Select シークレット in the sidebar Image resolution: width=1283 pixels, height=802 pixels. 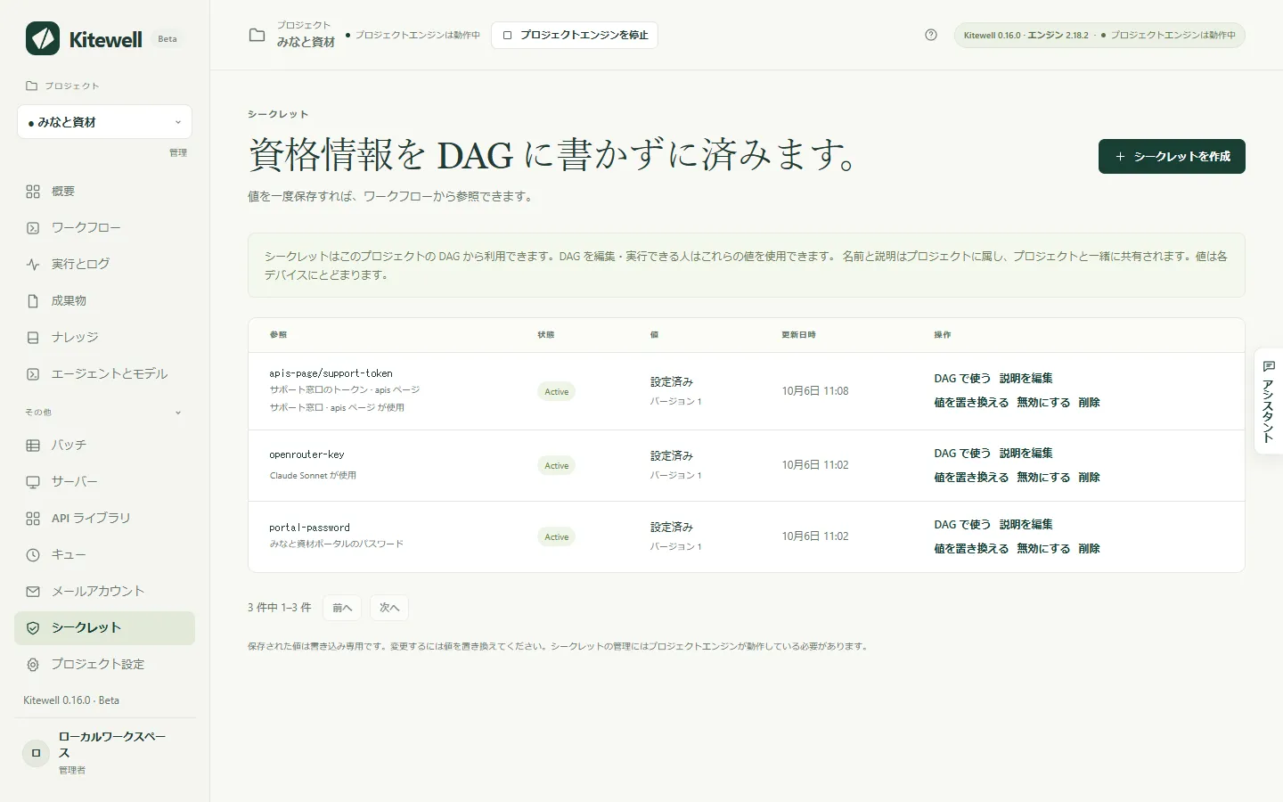(x=104, y=628)
